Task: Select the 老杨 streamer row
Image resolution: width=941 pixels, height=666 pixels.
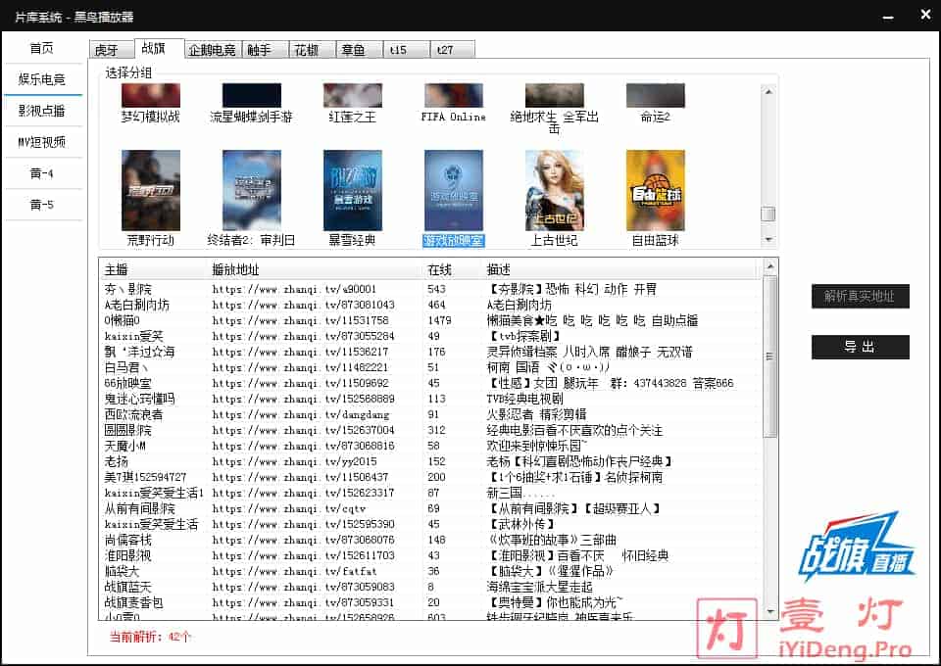Action: 431,461
